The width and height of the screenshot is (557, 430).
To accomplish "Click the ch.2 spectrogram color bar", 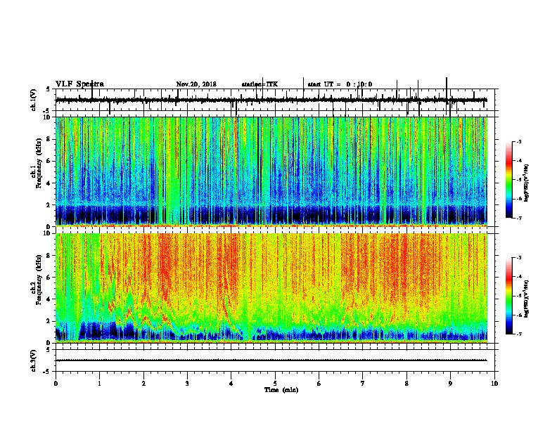I will (509, 296).
